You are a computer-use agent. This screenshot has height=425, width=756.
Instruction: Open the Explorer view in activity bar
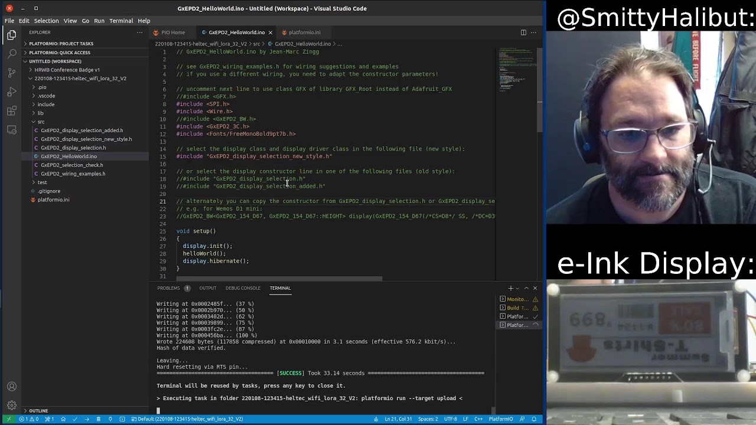point(12,35)
